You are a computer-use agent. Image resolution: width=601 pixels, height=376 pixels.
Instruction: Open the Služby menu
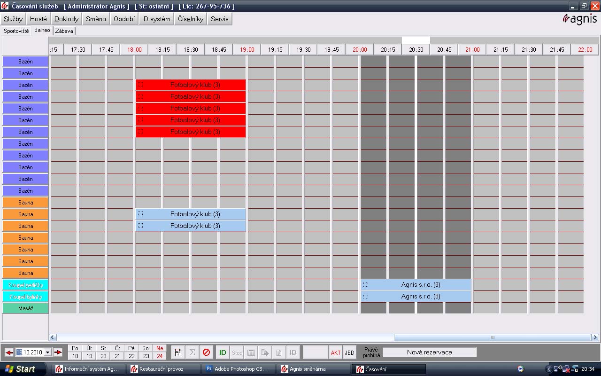13,19
